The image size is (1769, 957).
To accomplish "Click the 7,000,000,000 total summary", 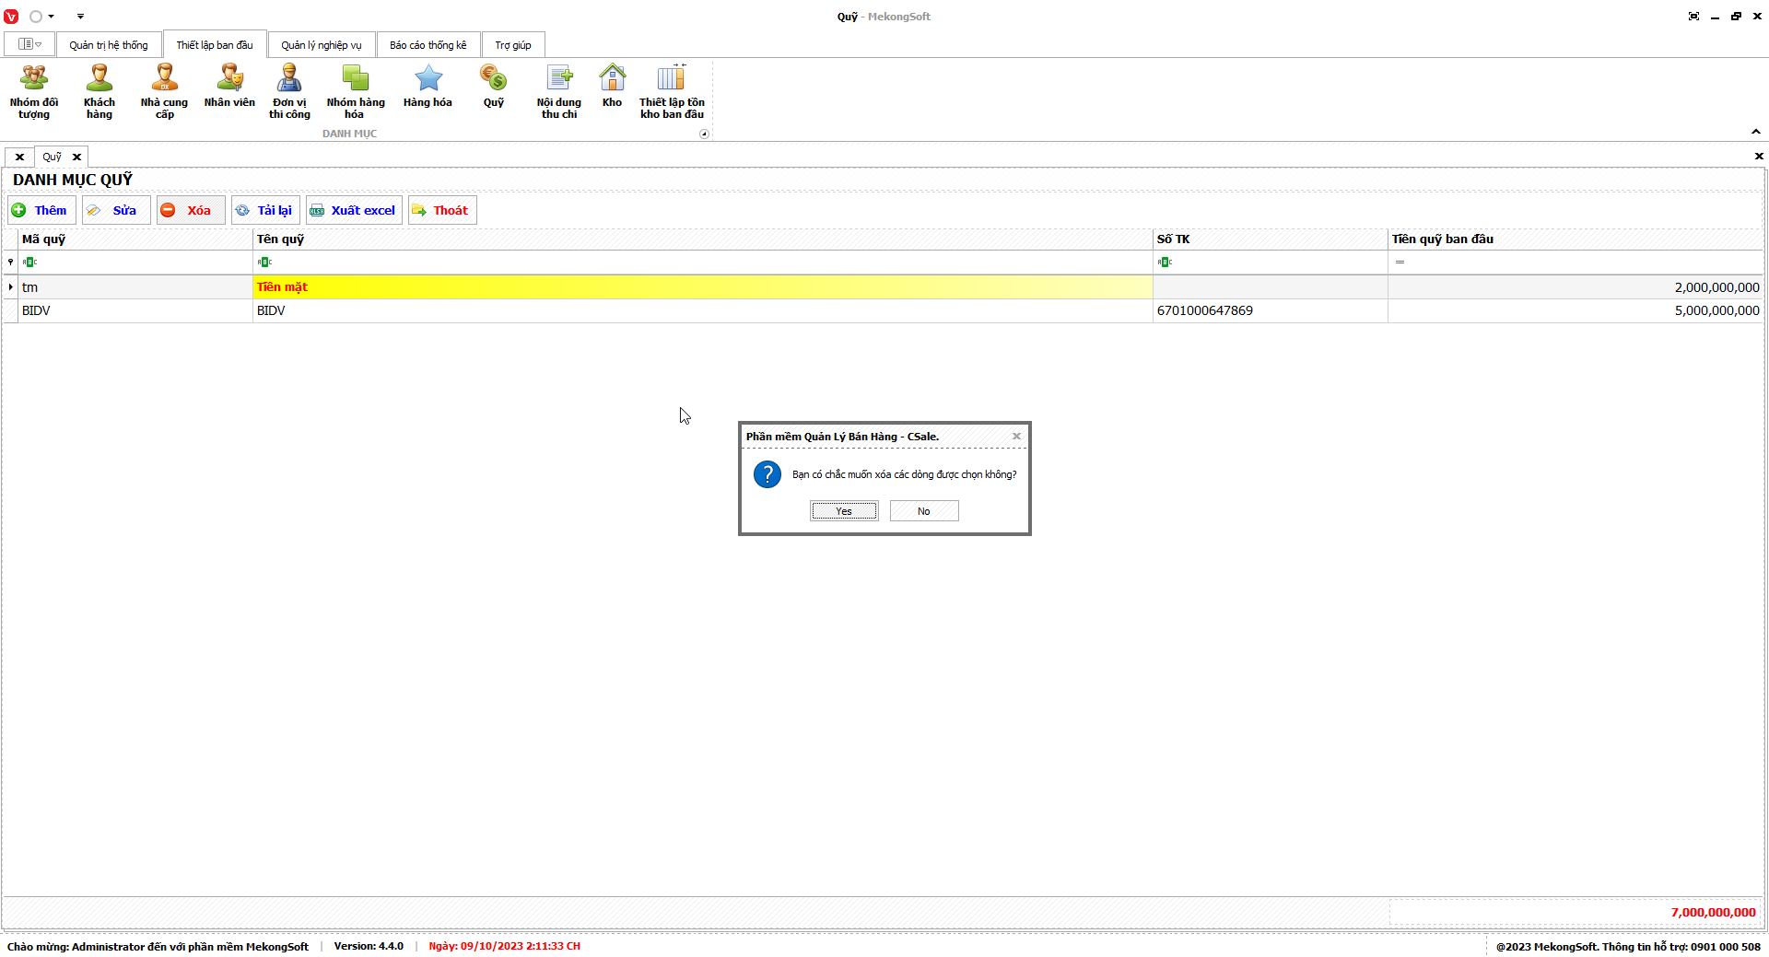I will pyautogui.click(x=1713, y=913).
